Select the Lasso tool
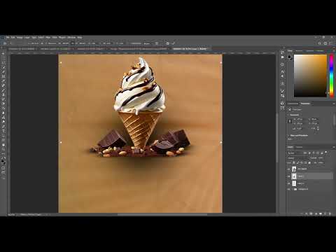The image size is (336, 252). 3,63
